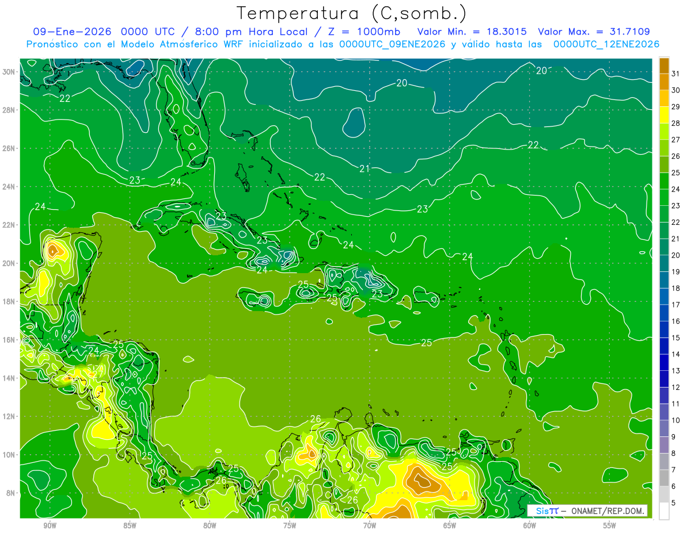Viewport: 691px width, 533px height.
Task: Click the color scale label 30
Action: (x=676, y=90)
